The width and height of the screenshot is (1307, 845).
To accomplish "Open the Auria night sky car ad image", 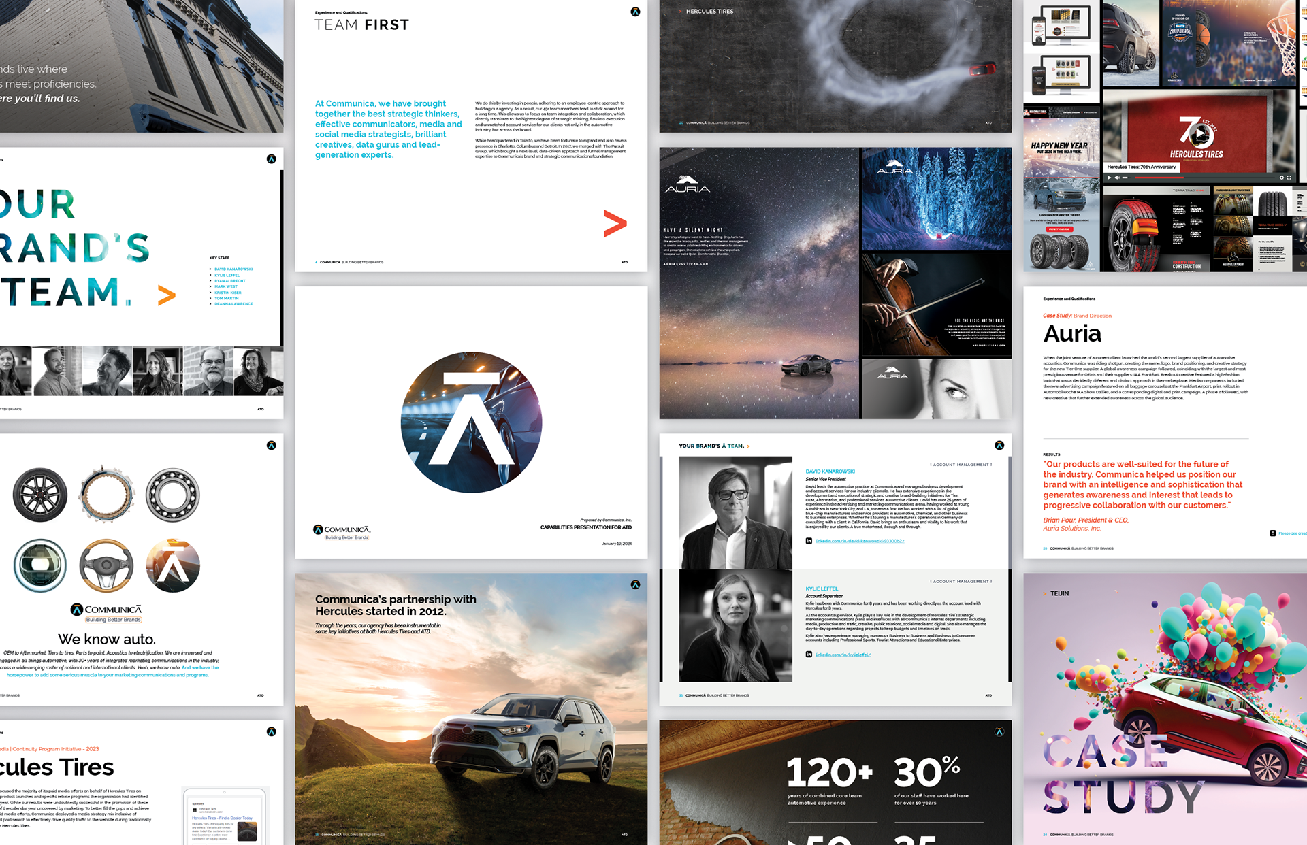I will (759, 282).
